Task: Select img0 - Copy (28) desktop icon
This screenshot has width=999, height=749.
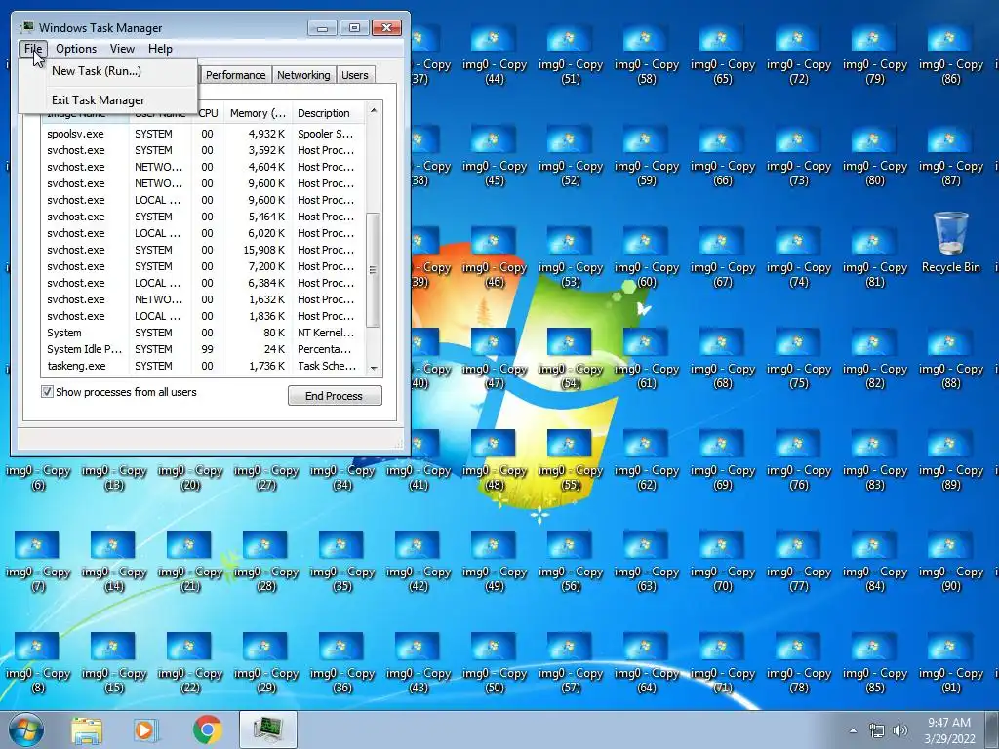Action: tap(265, 562)
